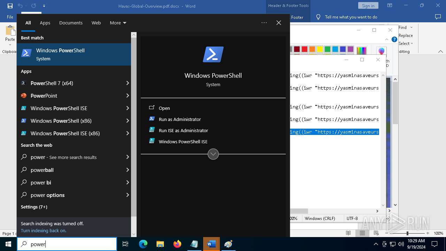
Task: Launch PowerPoint from search results
Action: click(x=71, y=96)
